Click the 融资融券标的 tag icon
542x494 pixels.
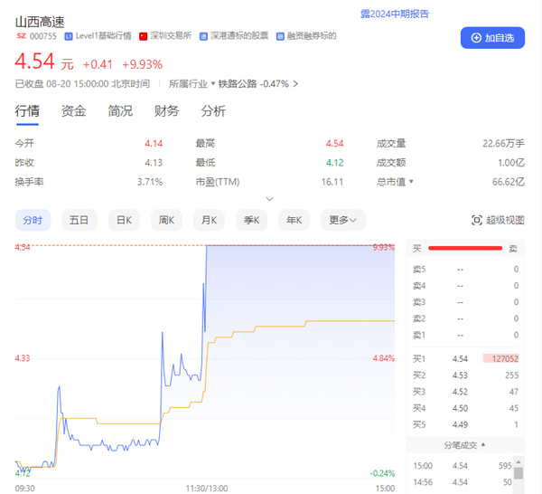click(x=279, y=35)
